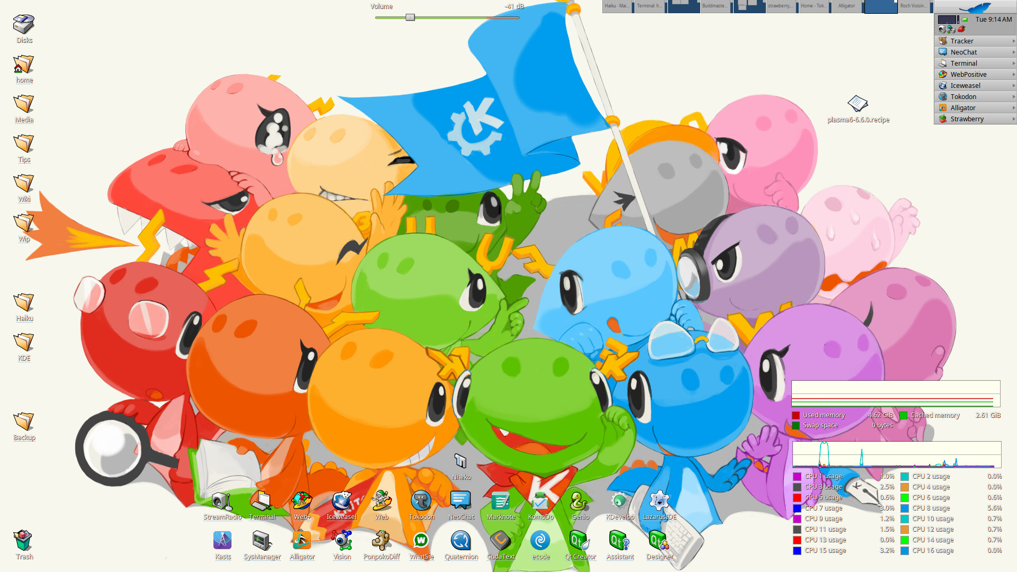Screen dimensions: 1017x572
Task: Open the KDevelop desktop icon
Action: click(620, 501)
